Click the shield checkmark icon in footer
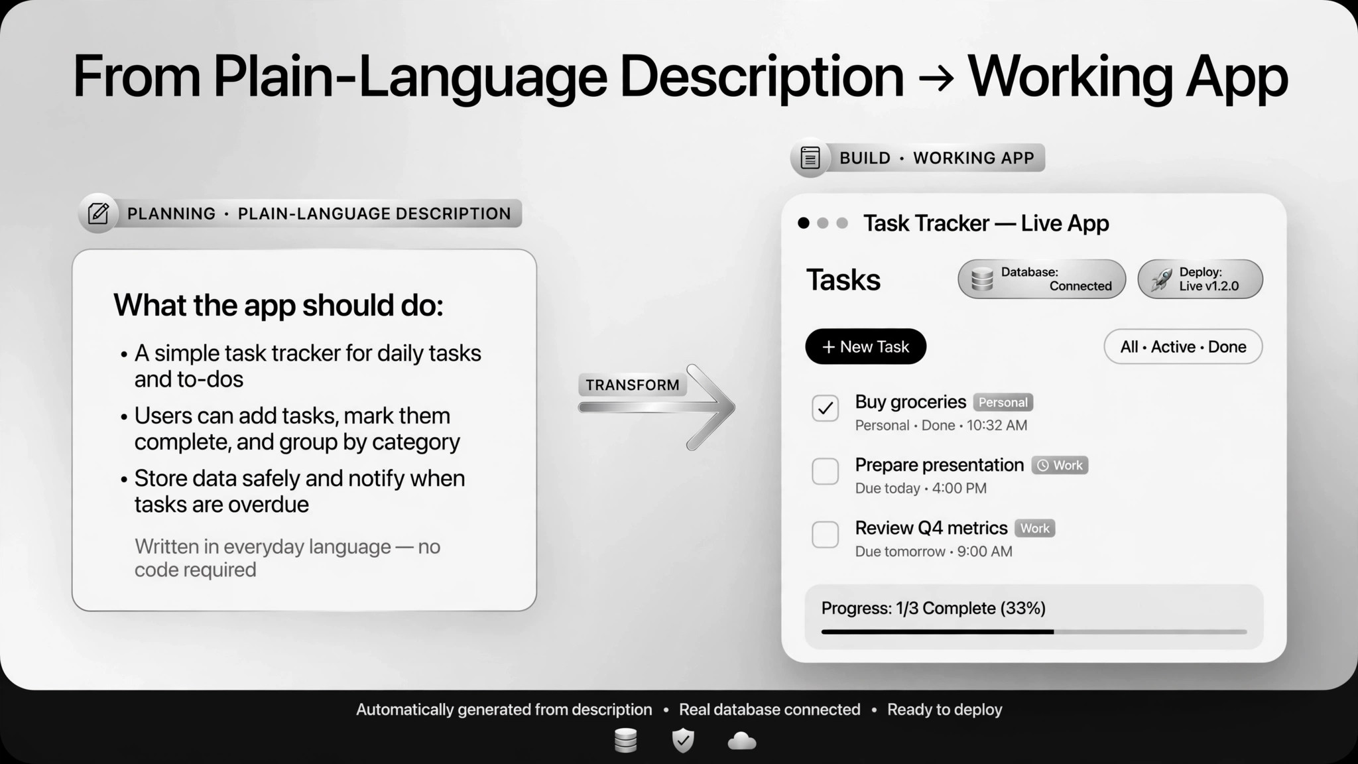The height and width of the screenshot is (764, 1358). coord(683,740)
